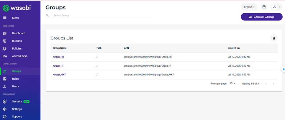Click the Roles badge icon

pos(5,79)
